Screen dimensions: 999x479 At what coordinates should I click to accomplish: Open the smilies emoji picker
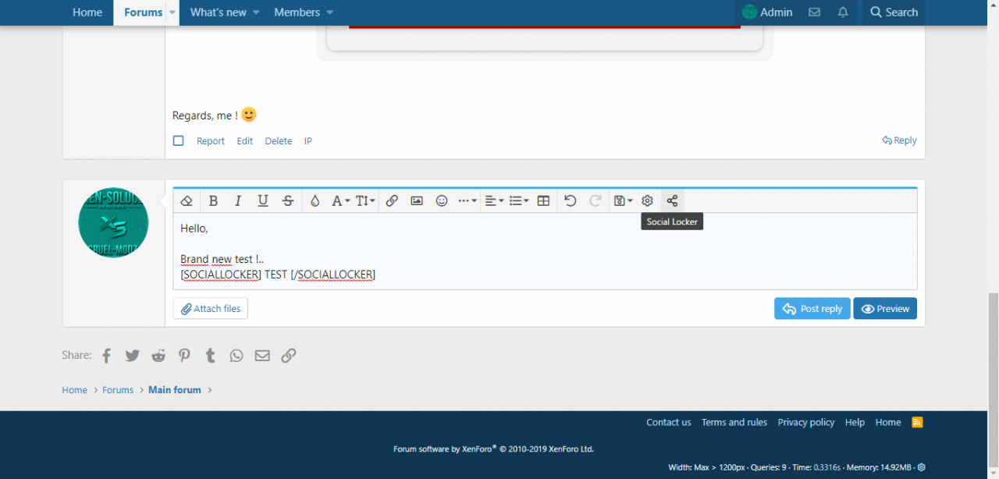tap(442, 200)
